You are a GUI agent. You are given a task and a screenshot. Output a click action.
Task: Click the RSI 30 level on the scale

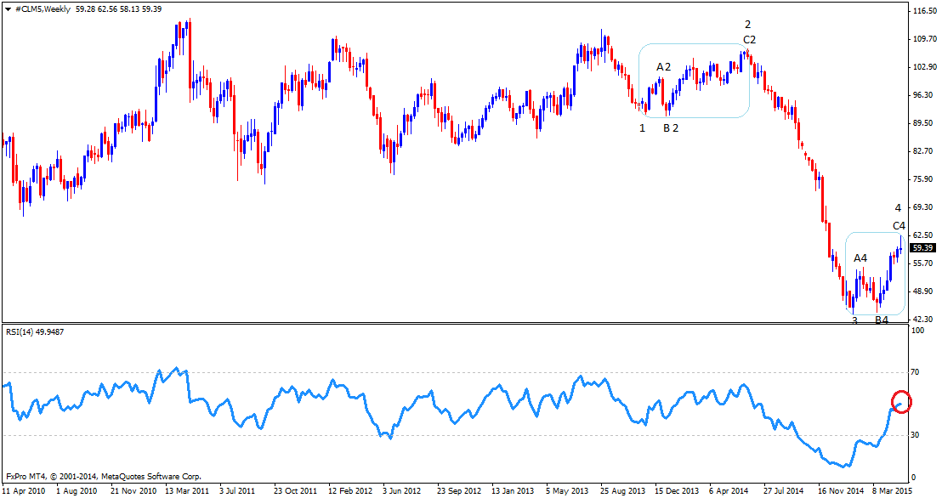point(916,435)
